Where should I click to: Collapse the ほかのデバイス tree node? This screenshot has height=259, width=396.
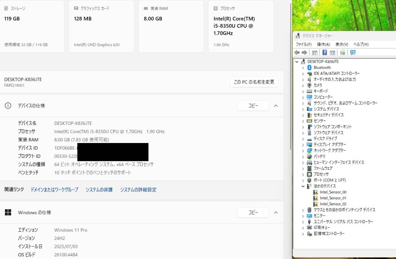pos(303,186)
